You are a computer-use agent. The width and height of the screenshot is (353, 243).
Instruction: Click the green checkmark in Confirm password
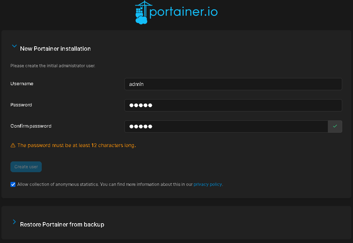(335, 127)
